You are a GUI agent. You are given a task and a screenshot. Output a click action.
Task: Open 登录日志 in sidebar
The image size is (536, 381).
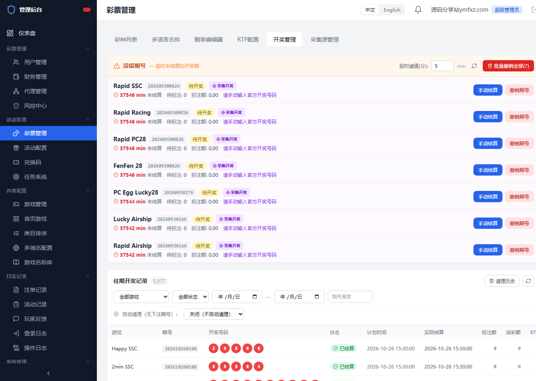point(48,333)
